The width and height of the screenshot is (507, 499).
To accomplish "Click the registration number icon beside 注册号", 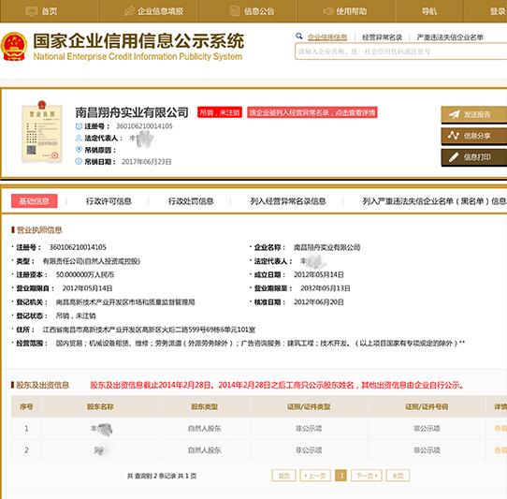I will [x=79, y=126].
